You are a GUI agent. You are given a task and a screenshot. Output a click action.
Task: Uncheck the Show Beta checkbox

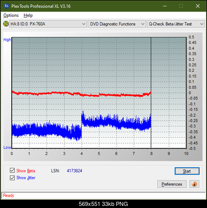click(12, 170)
